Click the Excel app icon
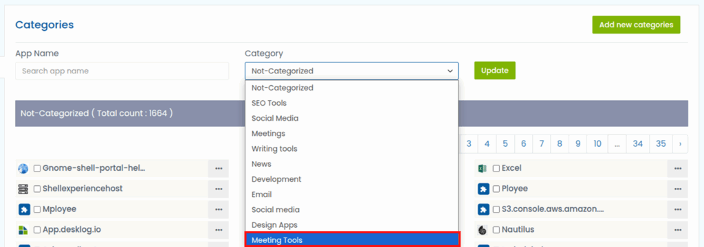Screen dimensions: 704x247 click(483, 169)
